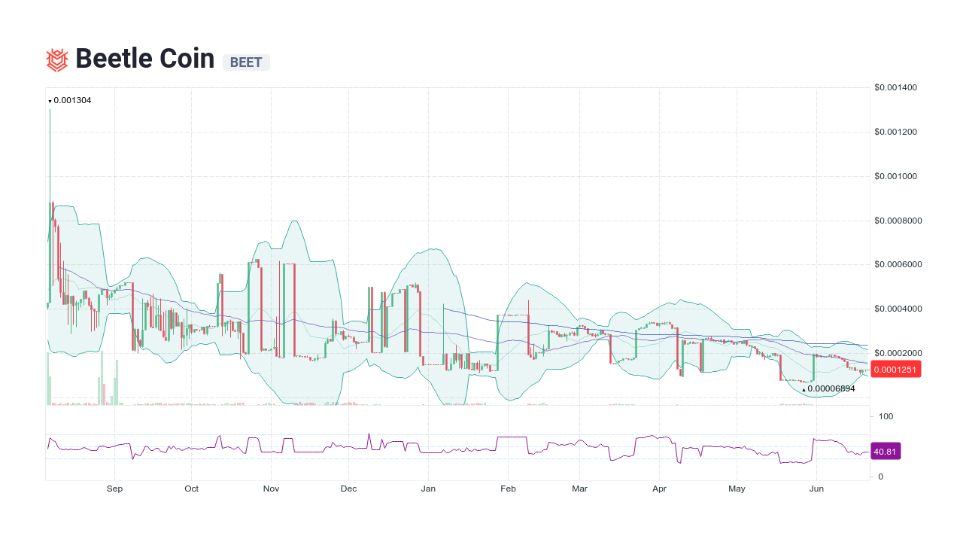Click the tall green spike candle near August
The width and height of the screenshot is (963, 542).
(x=50, y=151)
